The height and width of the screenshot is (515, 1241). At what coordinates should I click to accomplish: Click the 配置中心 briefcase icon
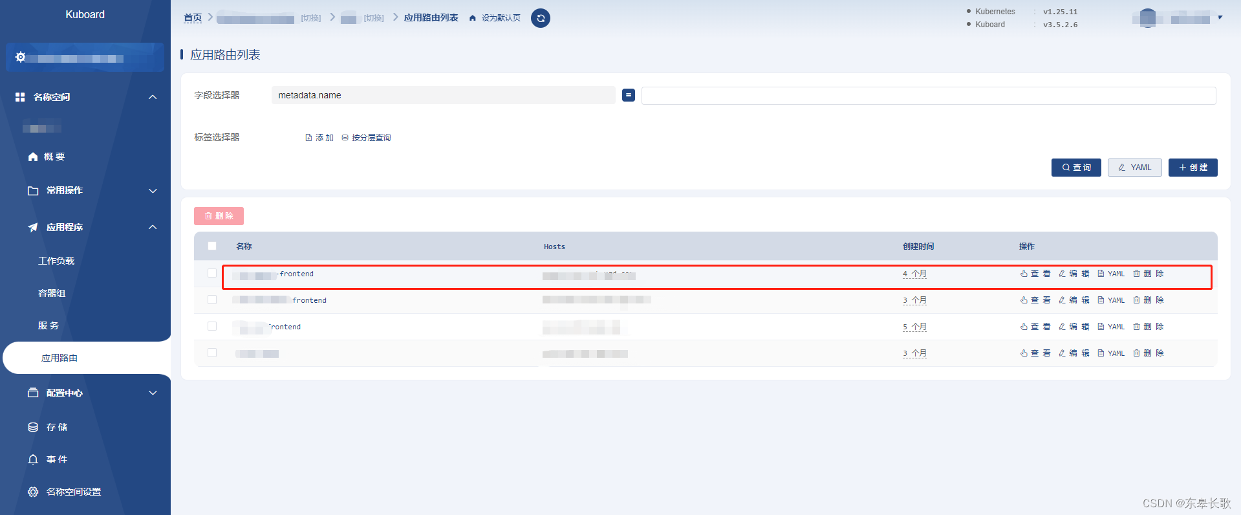[x=33, y=393]
